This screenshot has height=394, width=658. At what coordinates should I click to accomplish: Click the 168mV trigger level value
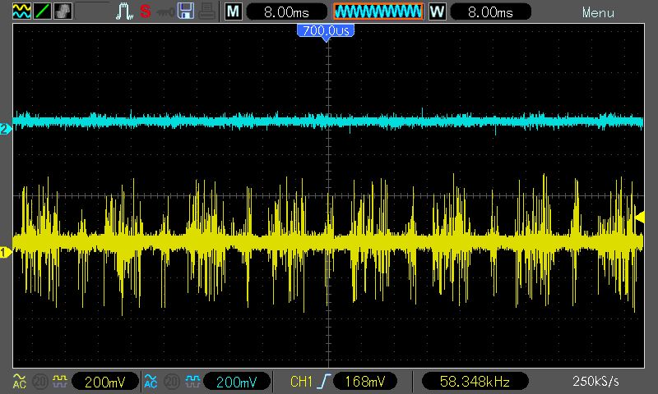[364, 382]
